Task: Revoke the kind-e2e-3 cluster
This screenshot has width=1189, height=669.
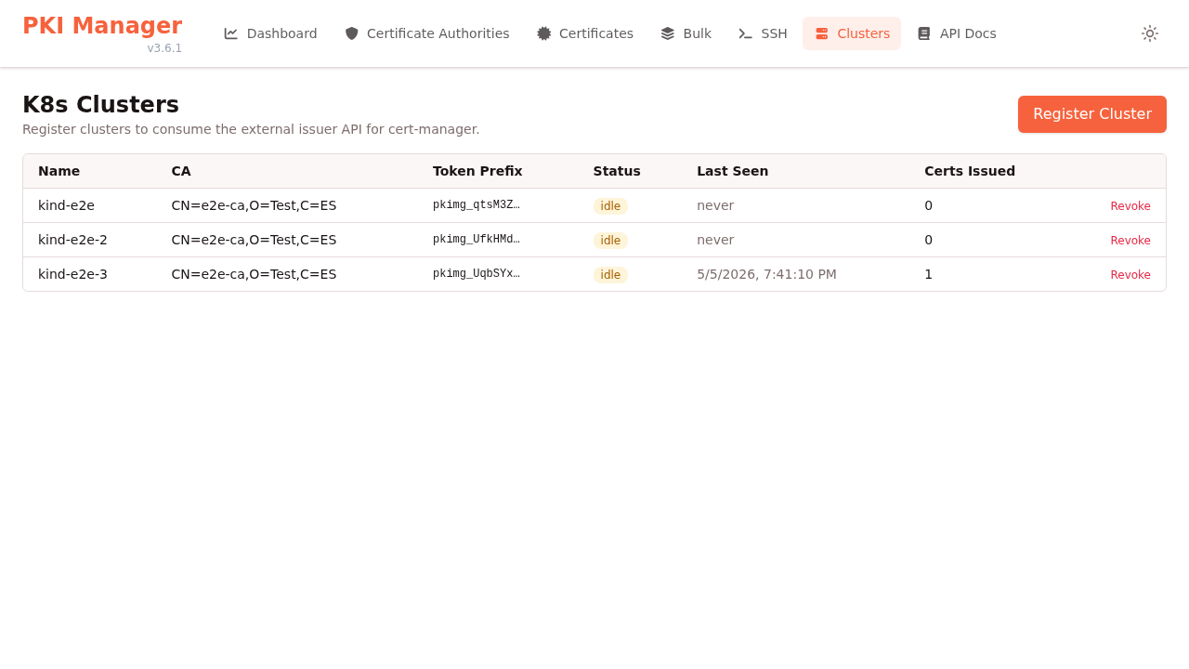Action: pos(1130,275)
